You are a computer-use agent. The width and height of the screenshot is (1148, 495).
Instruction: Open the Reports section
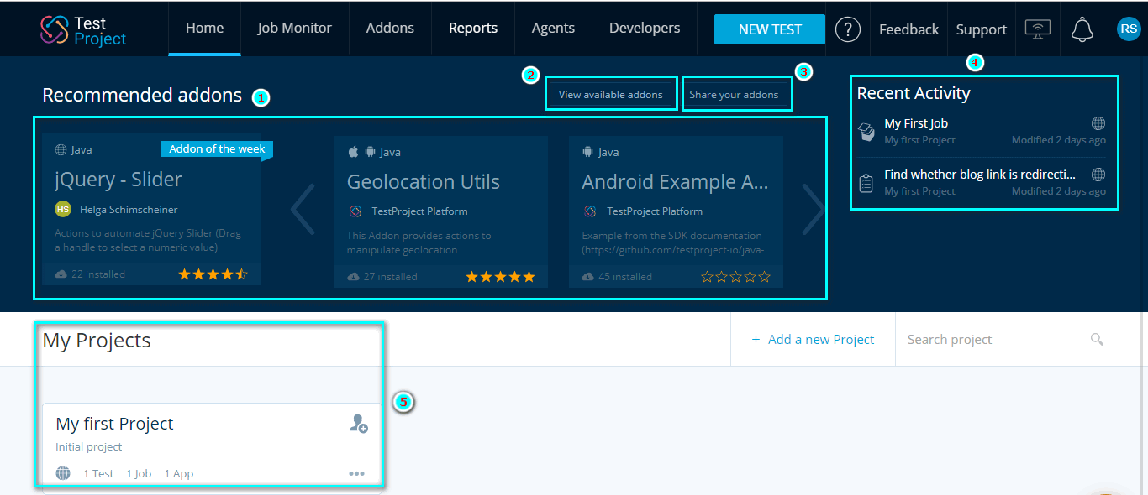(x=472, y=28)
